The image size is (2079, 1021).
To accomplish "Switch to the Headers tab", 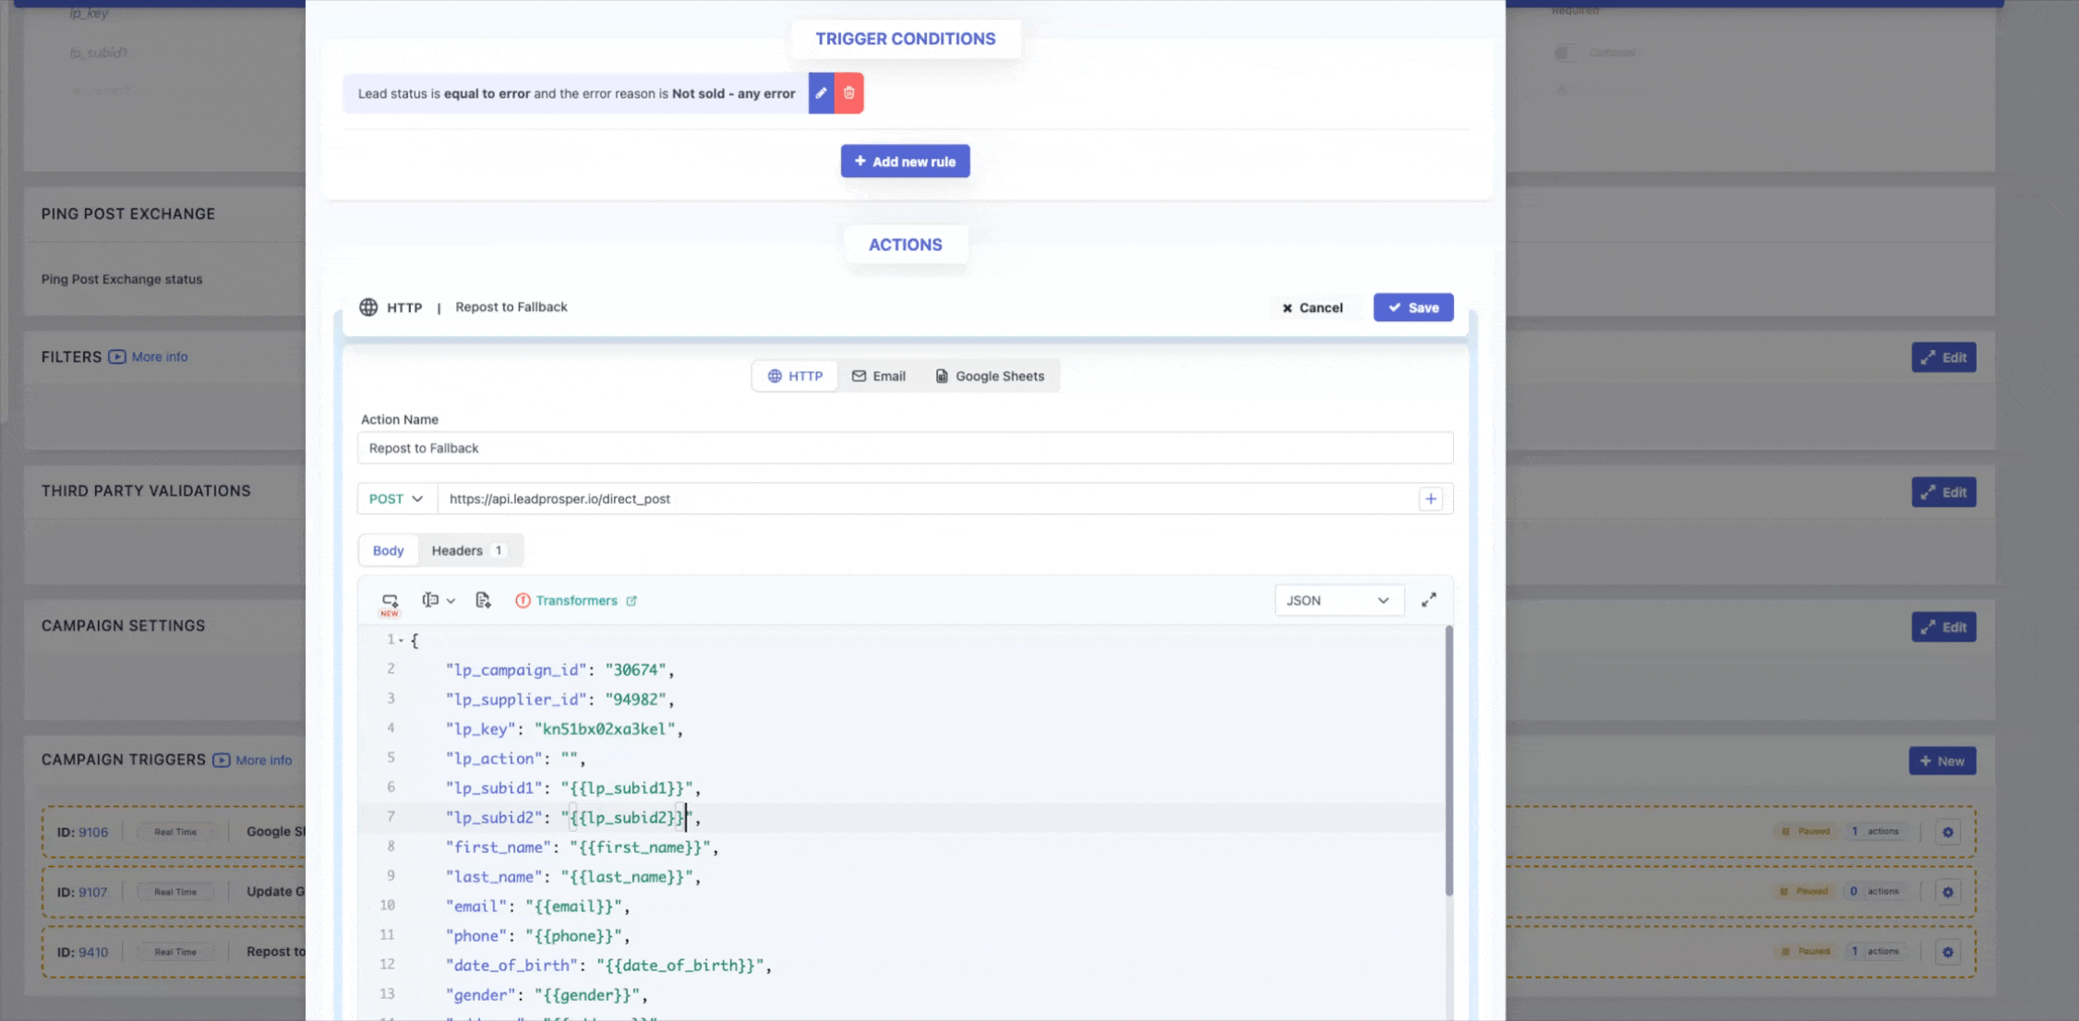I will [x=469, y=550].
